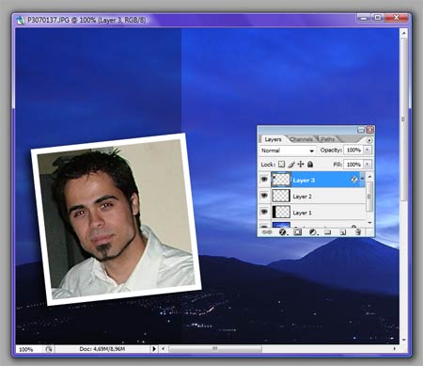Create new fill or adjustment layer

[313, 231]
